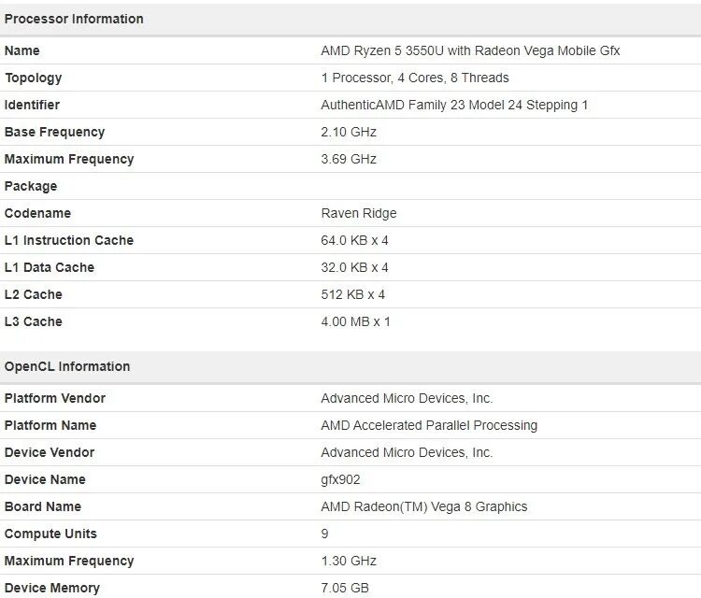Click the AMD Accelerated Parallel Processing text
Image resolution: width=701 pixels, height=598 pixels.
[429, 425]
